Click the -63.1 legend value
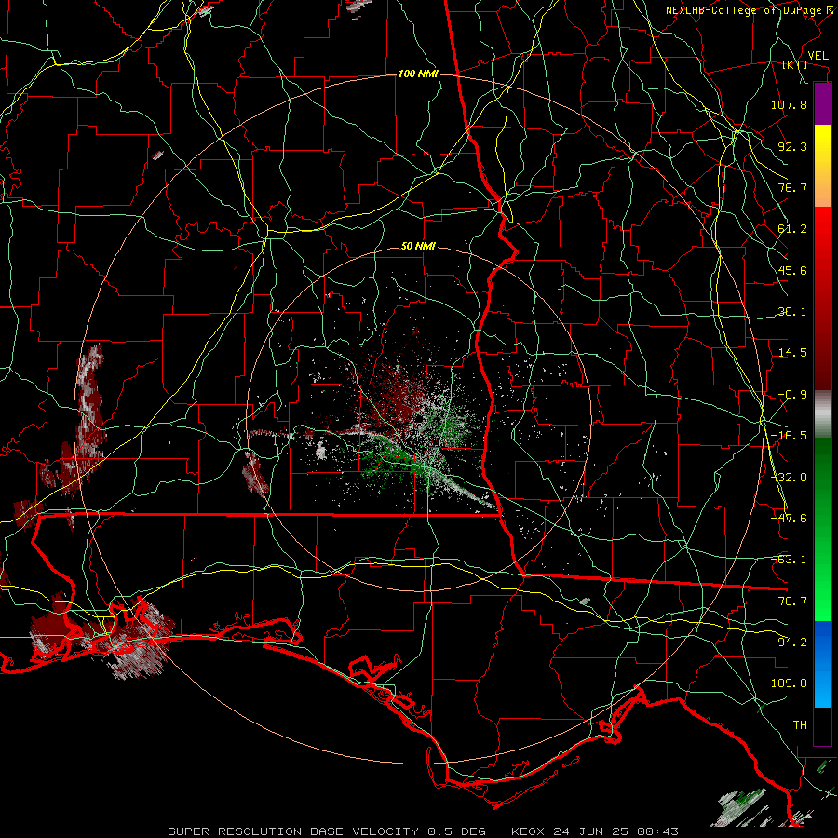This screenshot has width=838, height=838. (x=789, y=560)
